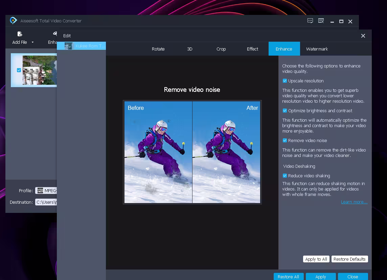Open the feedback chat icon in title bar
Screen dimensions: 387x280
[x=310, y=21]
